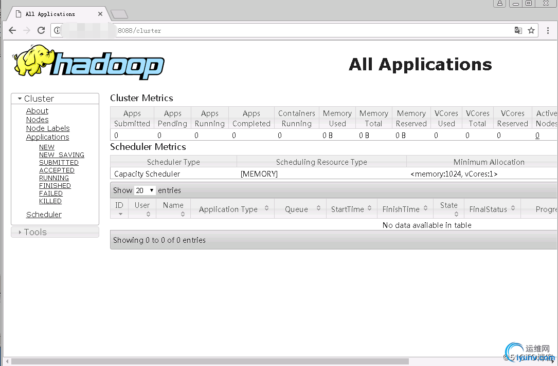558x366 pixels.
Task: Sort table by Application Type column
Action: [x=233, y=209]
